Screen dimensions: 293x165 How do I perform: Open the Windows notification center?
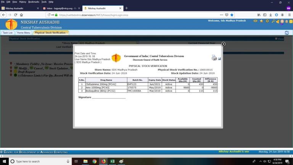[x=287, y=161]
